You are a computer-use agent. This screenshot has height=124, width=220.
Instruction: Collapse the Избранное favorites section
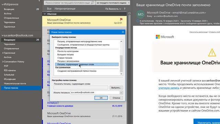2,4
